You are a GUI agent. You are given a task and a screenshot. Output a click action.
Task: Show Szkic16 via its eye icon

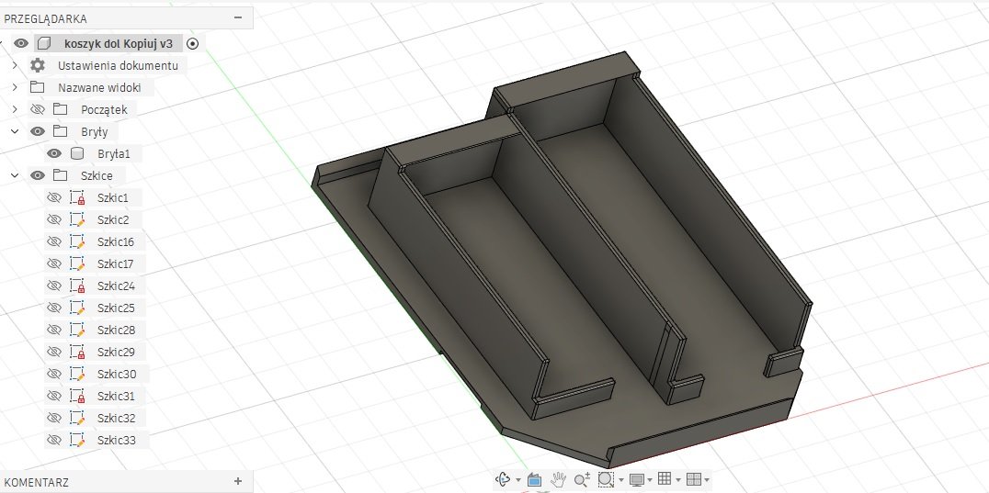click(54, 241)
